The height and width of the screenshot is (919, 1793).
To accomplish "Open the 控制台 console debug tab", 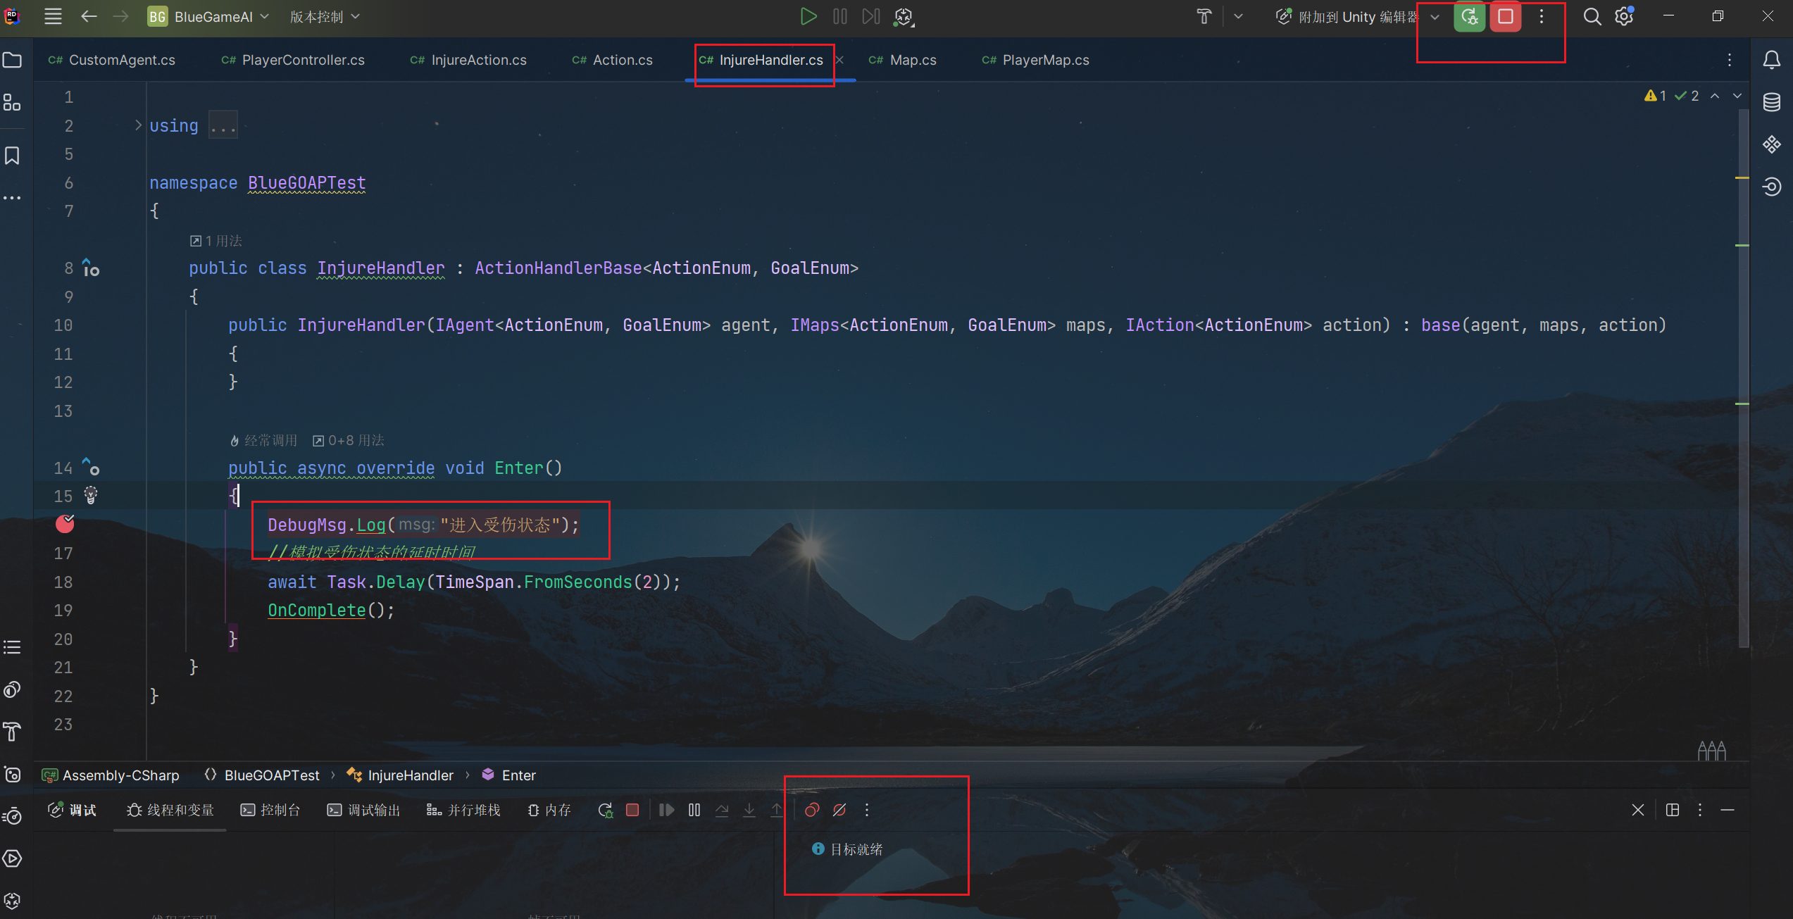I will pyautogui.click(x=271, y=810).
